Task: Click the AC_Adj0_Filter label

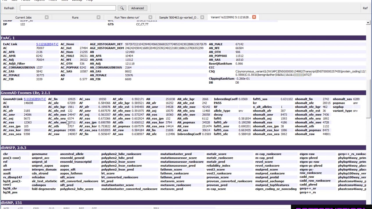Action: point(14,64)
